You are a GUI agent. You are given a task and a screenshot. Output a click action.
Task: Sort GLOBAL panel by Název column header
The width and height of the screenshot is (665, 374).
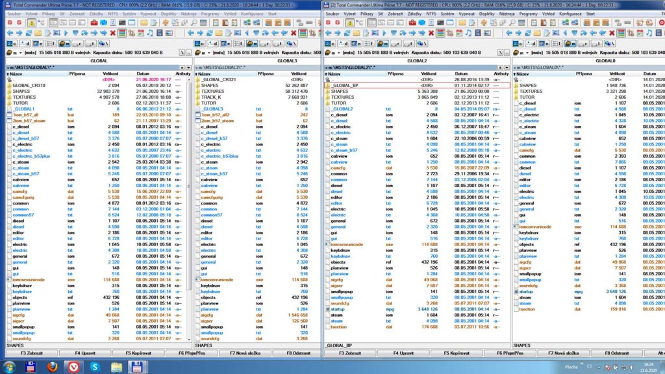point(37,74)
